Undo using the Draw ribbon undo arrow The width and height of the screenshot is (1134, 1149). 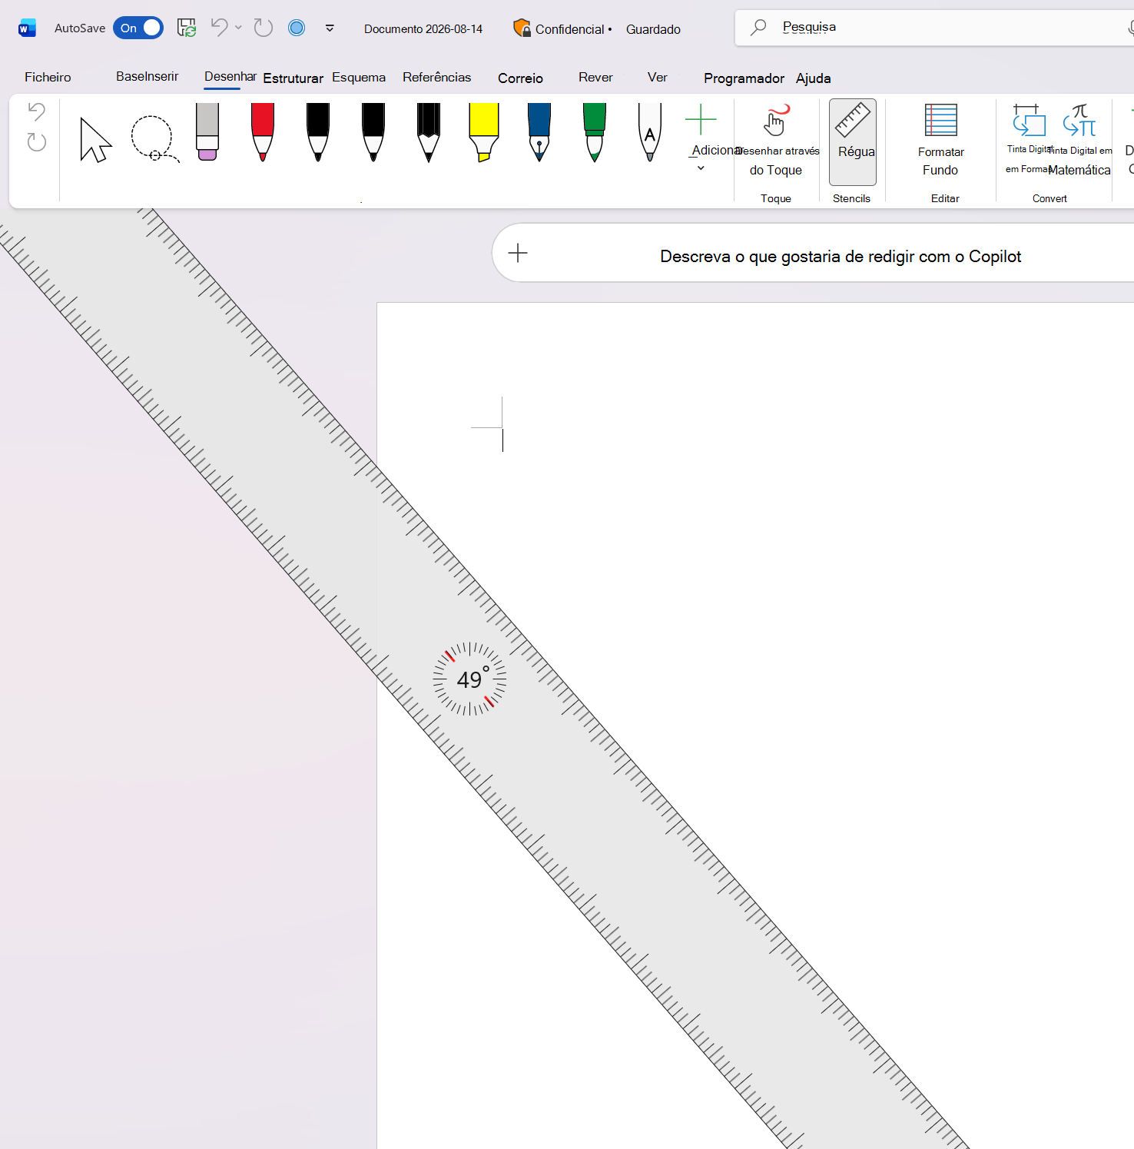tap(37, 111)
